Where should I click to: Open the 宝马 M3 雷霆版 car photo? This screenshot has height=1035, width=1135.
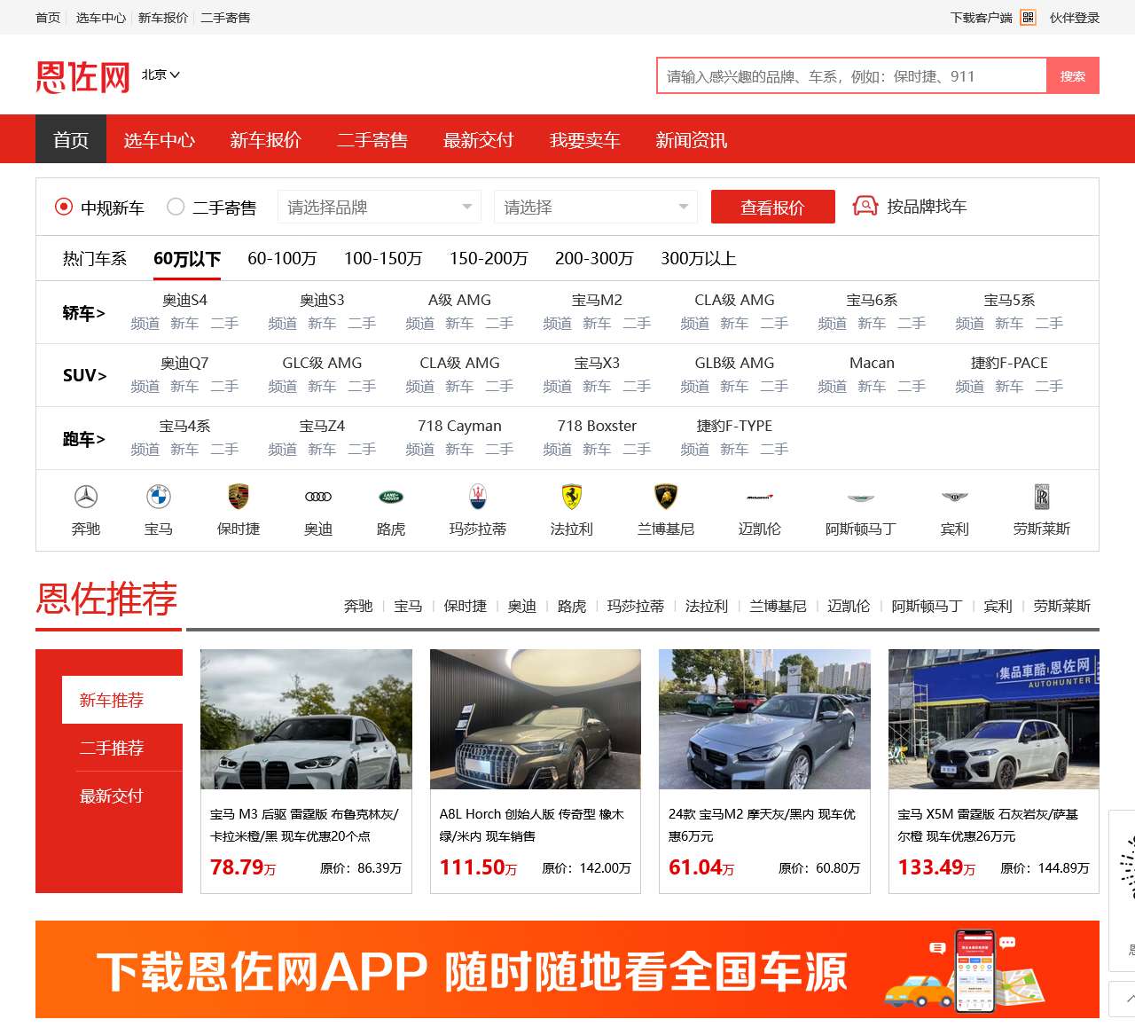pos(306,719)
